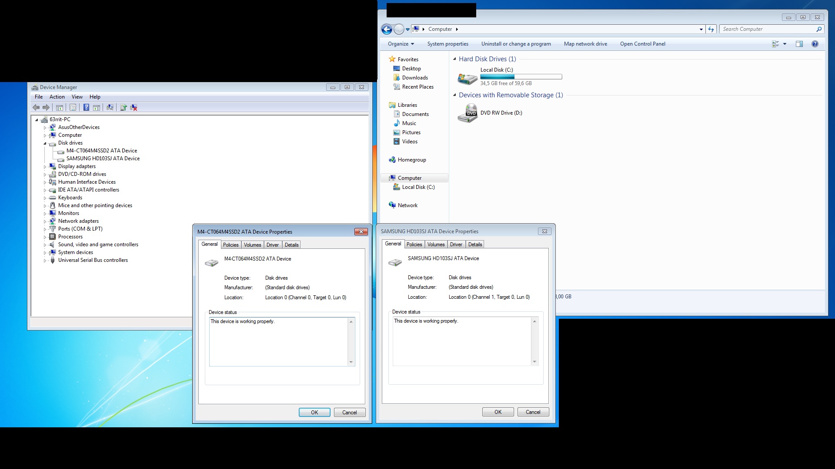Open Libraries in the navigation pane
The image size is (835, 469).
[x=407, y=105]
